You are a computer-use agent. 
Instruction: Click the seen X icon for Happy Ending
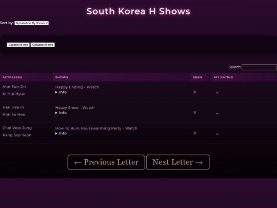click(195, 92)
